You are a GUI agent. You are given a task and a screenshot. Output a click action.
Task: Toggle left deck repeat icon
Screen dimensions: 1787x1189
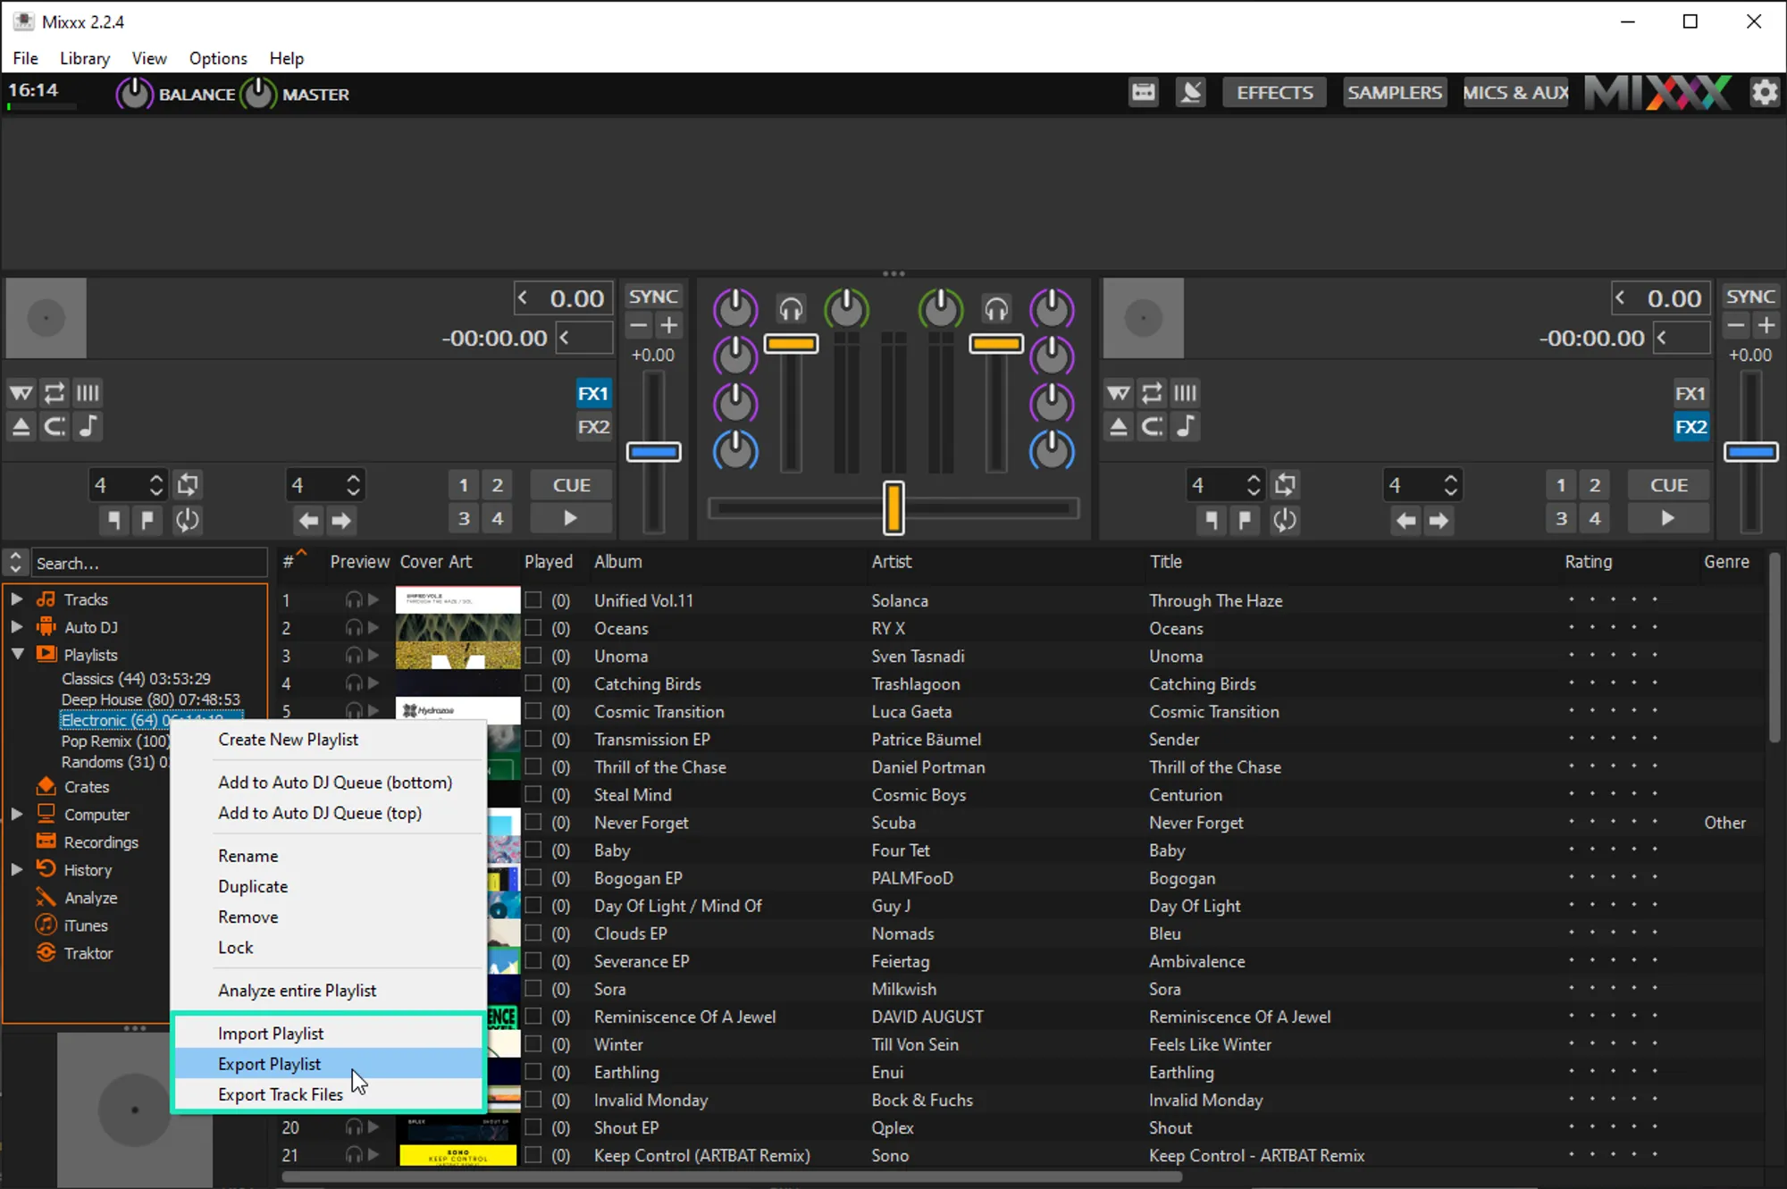pos(55,393)
